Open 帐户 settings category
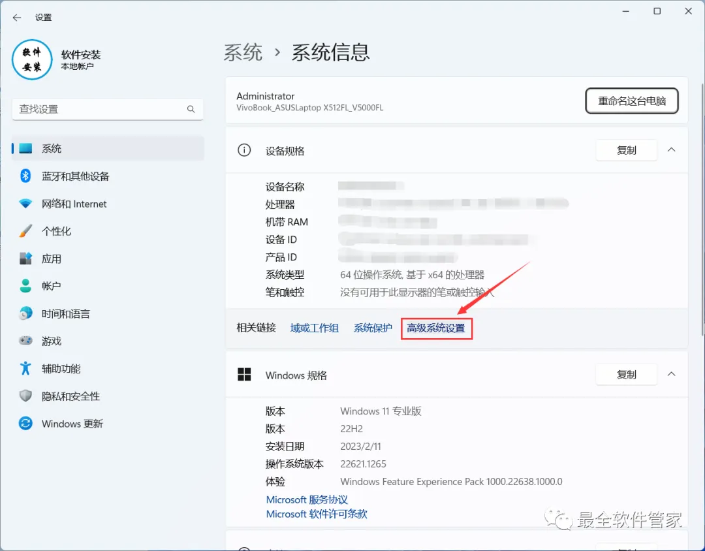The width and height of the screenshot is (705, 551). pos(108,286)
